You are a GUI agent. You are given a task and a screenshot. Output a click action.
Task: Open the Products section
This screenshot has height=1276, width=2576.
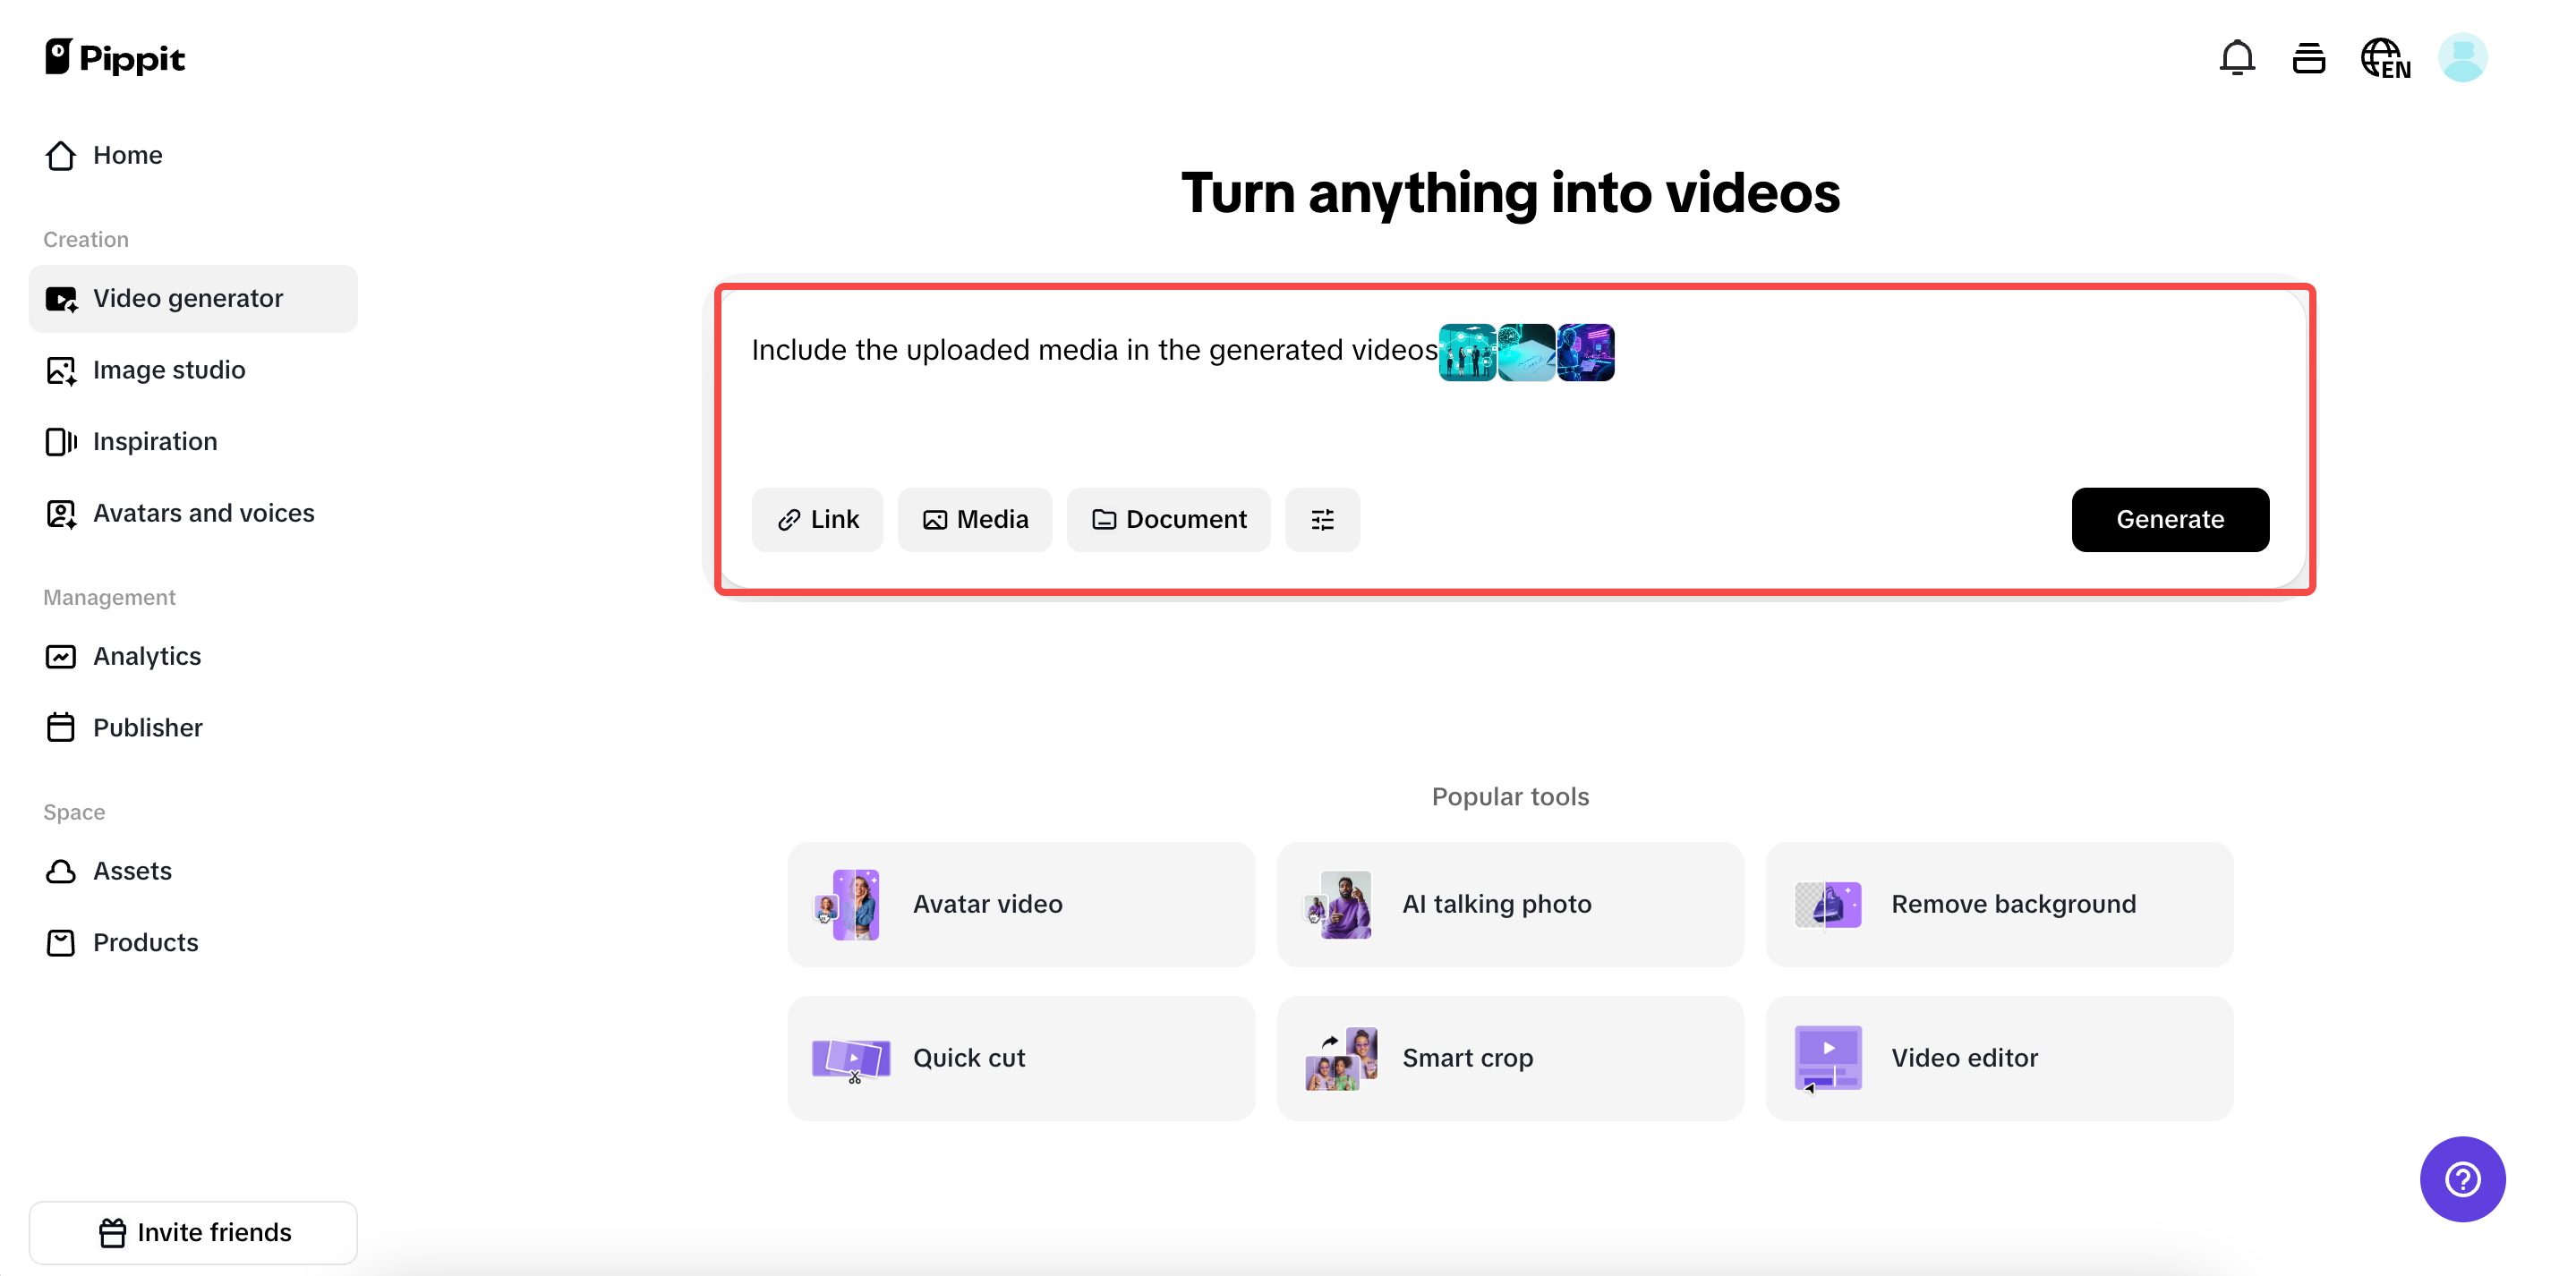(145, 942)
